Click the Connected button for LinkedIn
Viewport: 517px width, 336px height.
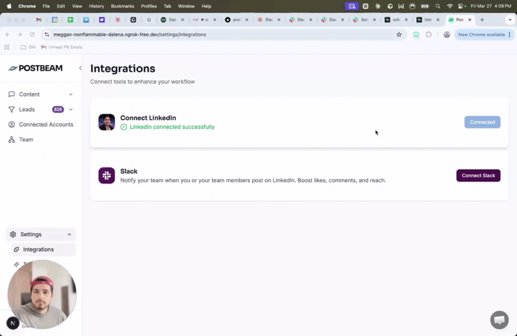pyautogui.click(x=483, y=122)
